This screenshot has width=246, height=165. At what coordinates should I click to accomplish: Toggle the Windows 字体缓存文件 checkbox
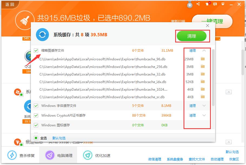pyautogui.click(x=36, y=105)
